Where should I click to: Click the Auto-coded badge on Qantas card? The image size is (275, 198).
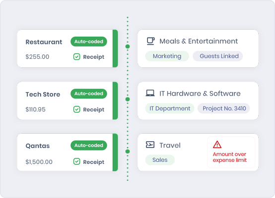(x=89, y=146)
